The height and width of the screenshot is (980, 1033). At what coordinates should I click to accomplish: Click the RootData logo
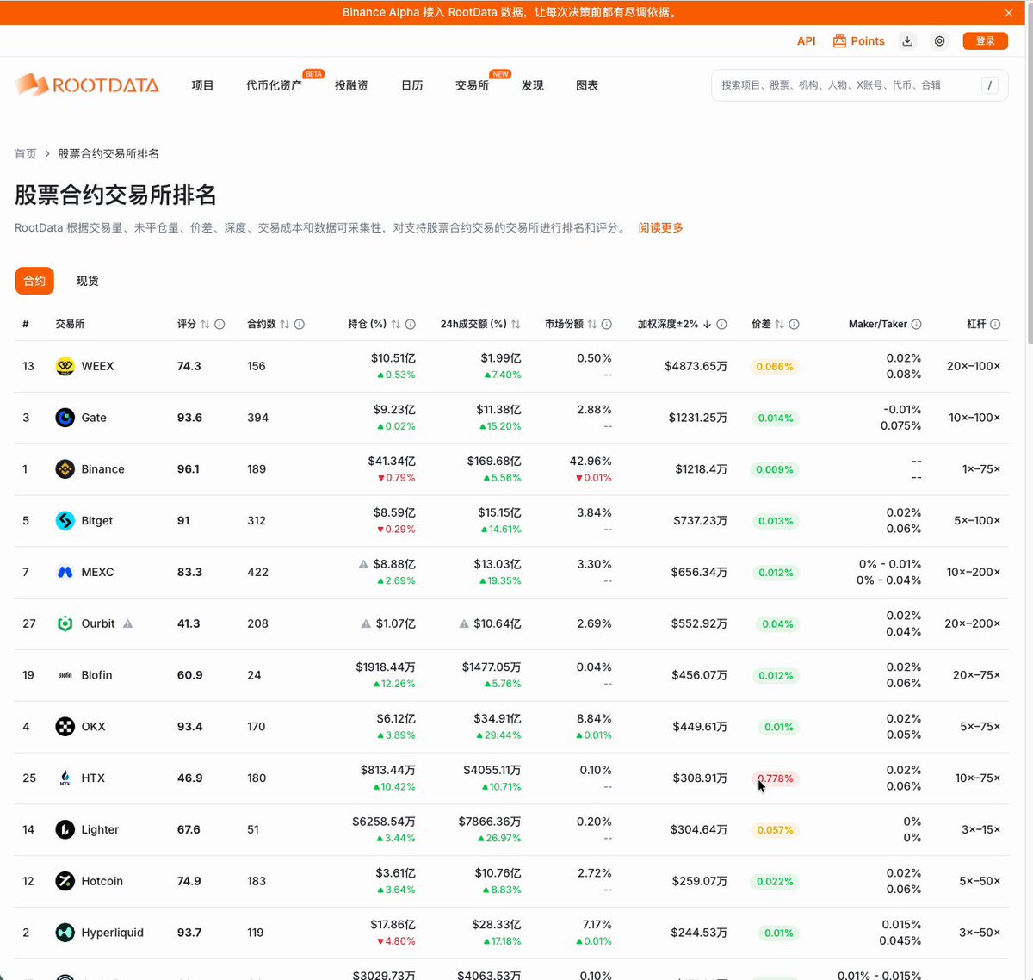coord(87,84)
